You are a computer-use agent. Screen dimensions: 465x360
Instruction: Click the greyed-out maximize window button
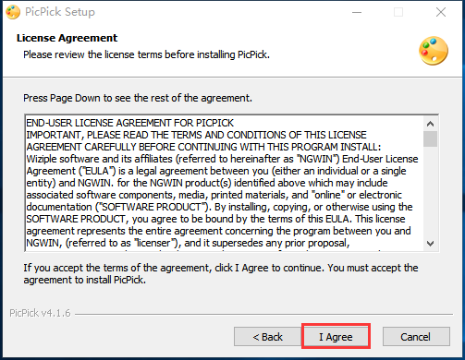click(x=398, y=12)
